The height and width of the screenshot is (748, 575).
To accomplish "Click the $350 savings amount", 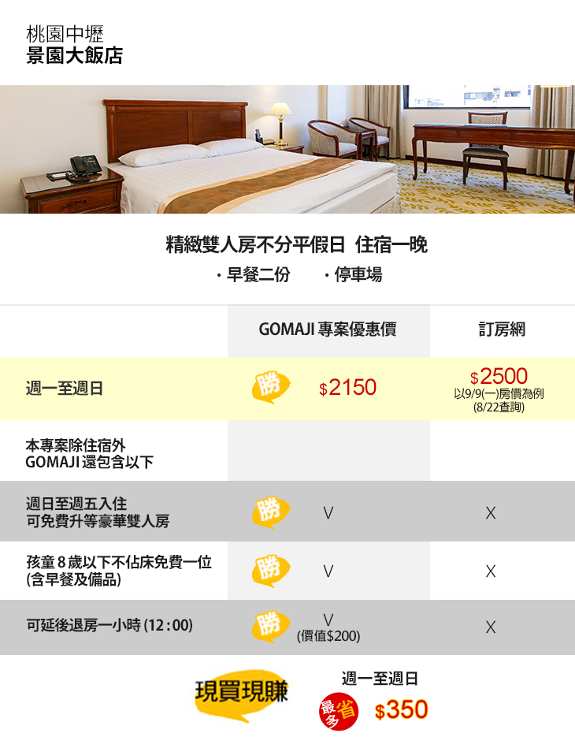I will coord(402,711).
